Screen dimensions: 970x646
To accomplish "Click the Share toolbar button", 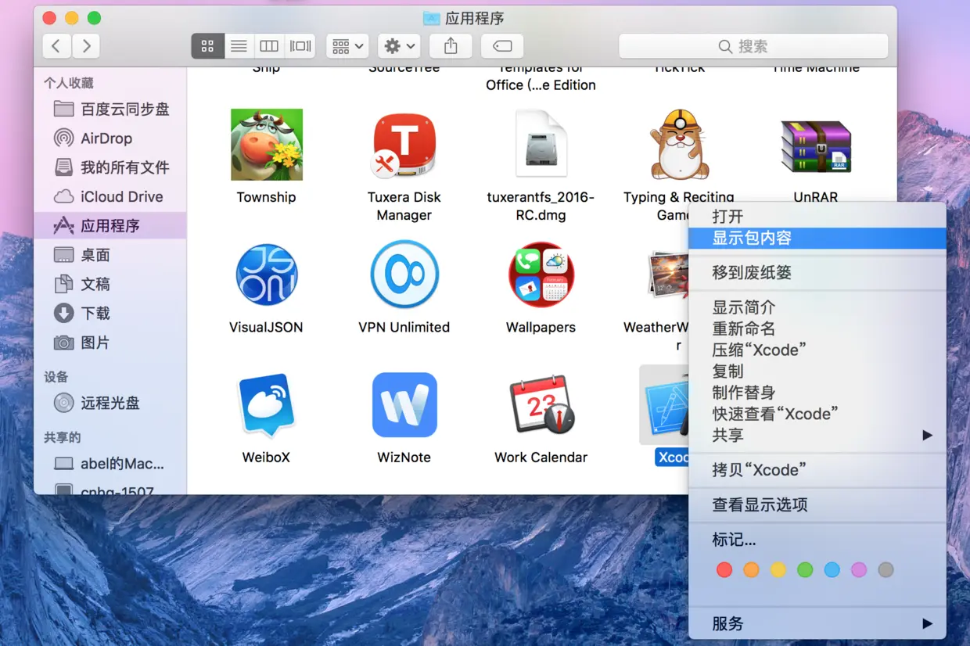I will pyautogui.click(x=451, y=46).
